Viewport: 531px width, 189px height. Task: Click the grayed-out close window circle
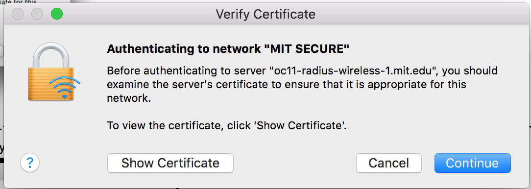[x=18, y=14]
